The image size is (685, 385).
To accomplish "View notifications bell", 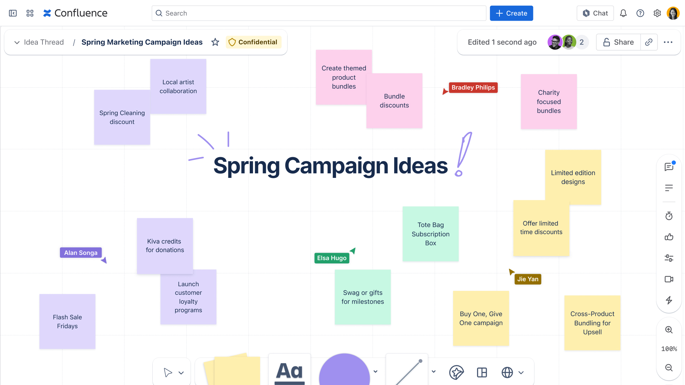I will [623, 13].
